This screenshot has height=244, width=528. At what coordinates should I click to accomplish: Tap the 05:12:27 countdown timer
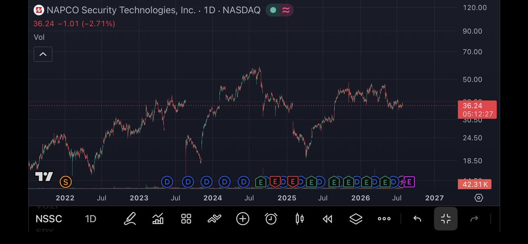point(477,114)
